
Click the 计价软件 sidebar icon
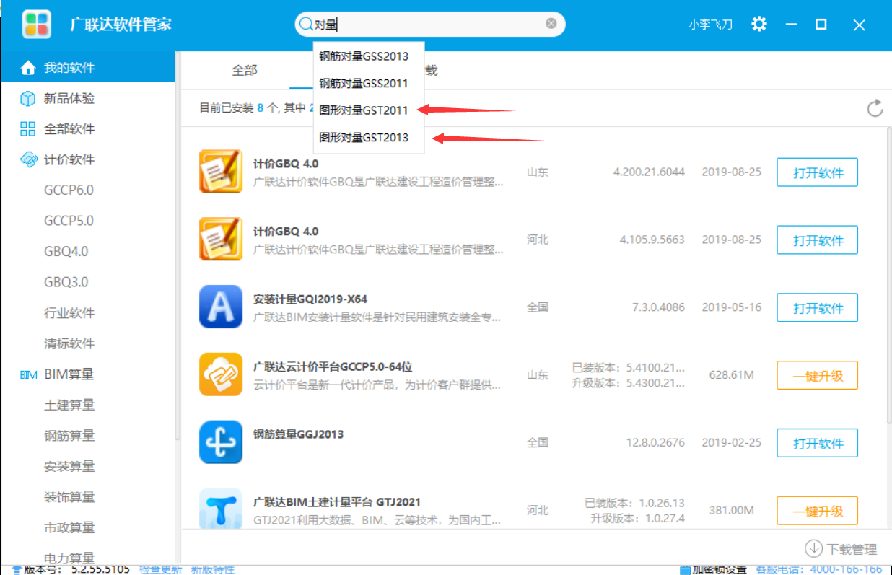click(28, 159)
